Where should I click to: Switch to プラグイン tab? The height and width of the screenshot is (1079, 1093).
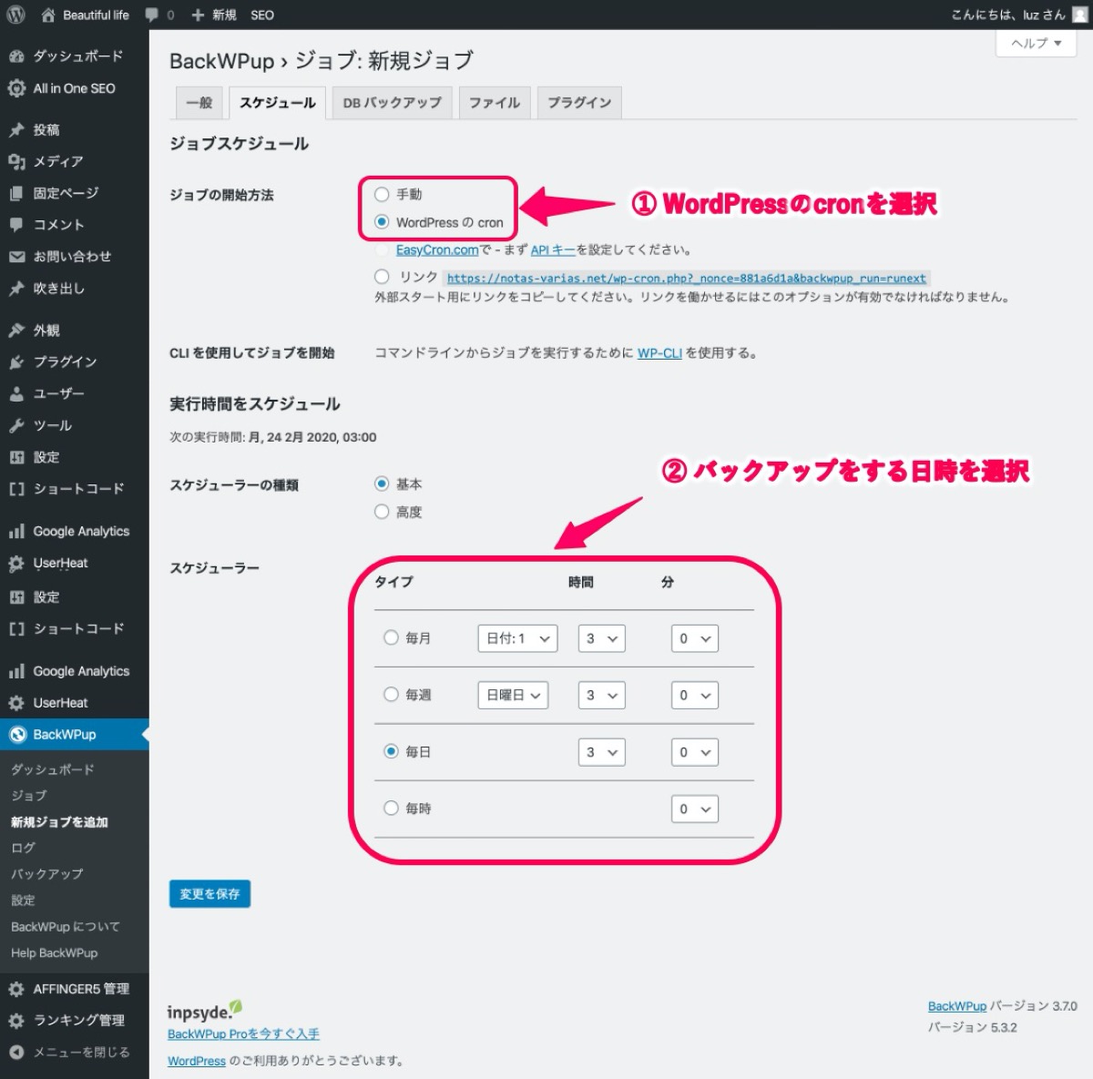[x=579, y=103]
